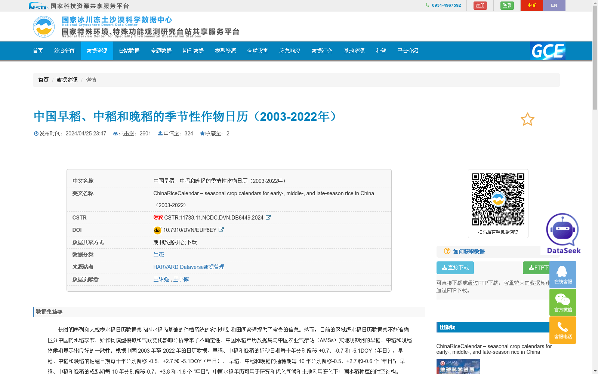
Task: Click the QR code image
Action: tap(498, 199)
